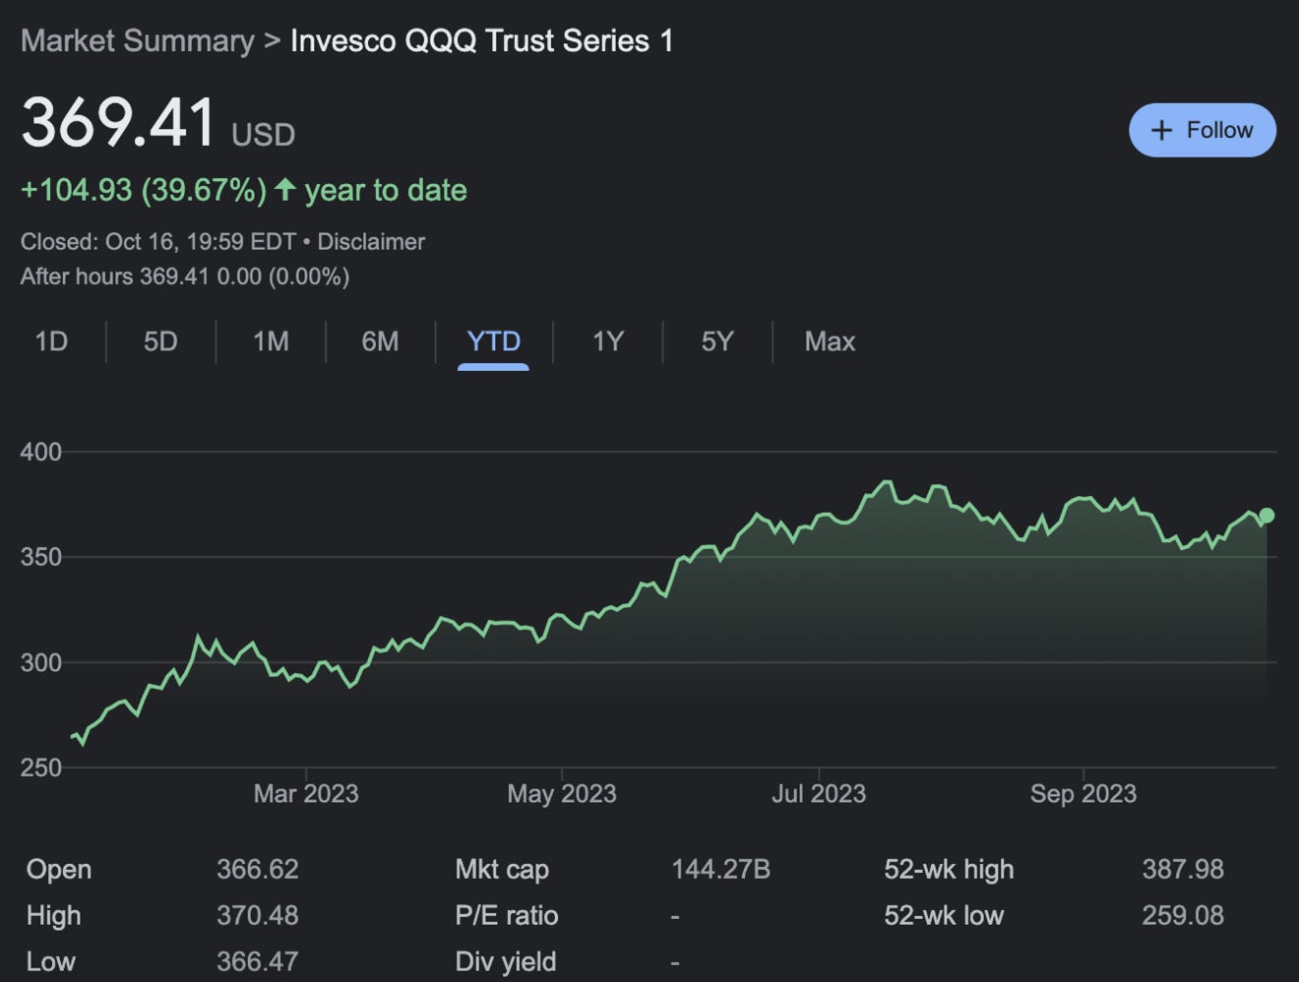Click the Mkt cap label
1299x982 pixels.
click(x=502, y=870)
